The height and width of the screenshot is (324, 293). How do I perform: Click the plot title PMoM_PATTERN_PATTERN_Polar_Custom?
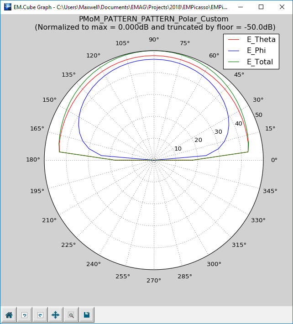point(154,19)
